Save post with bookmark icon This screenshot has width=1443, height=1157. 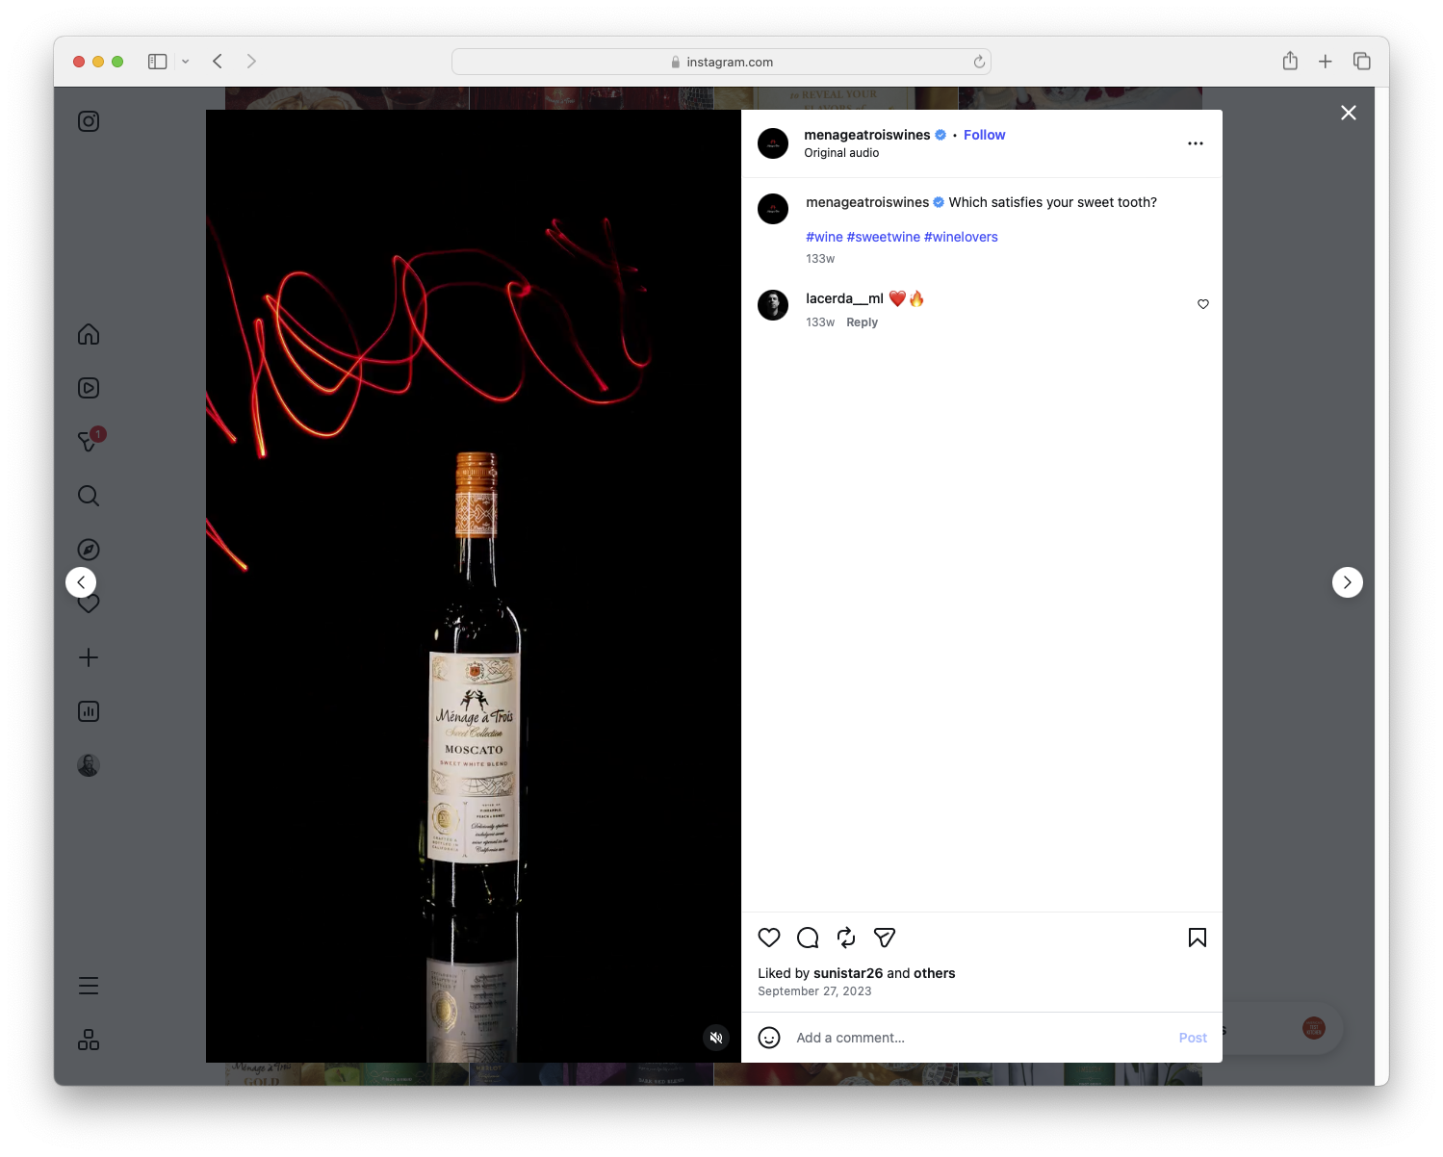coord(1198,938)
